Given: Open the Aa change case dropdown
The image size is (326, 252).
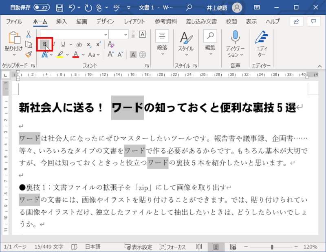Looking at the screenshot, I should (x=95, y=54).
